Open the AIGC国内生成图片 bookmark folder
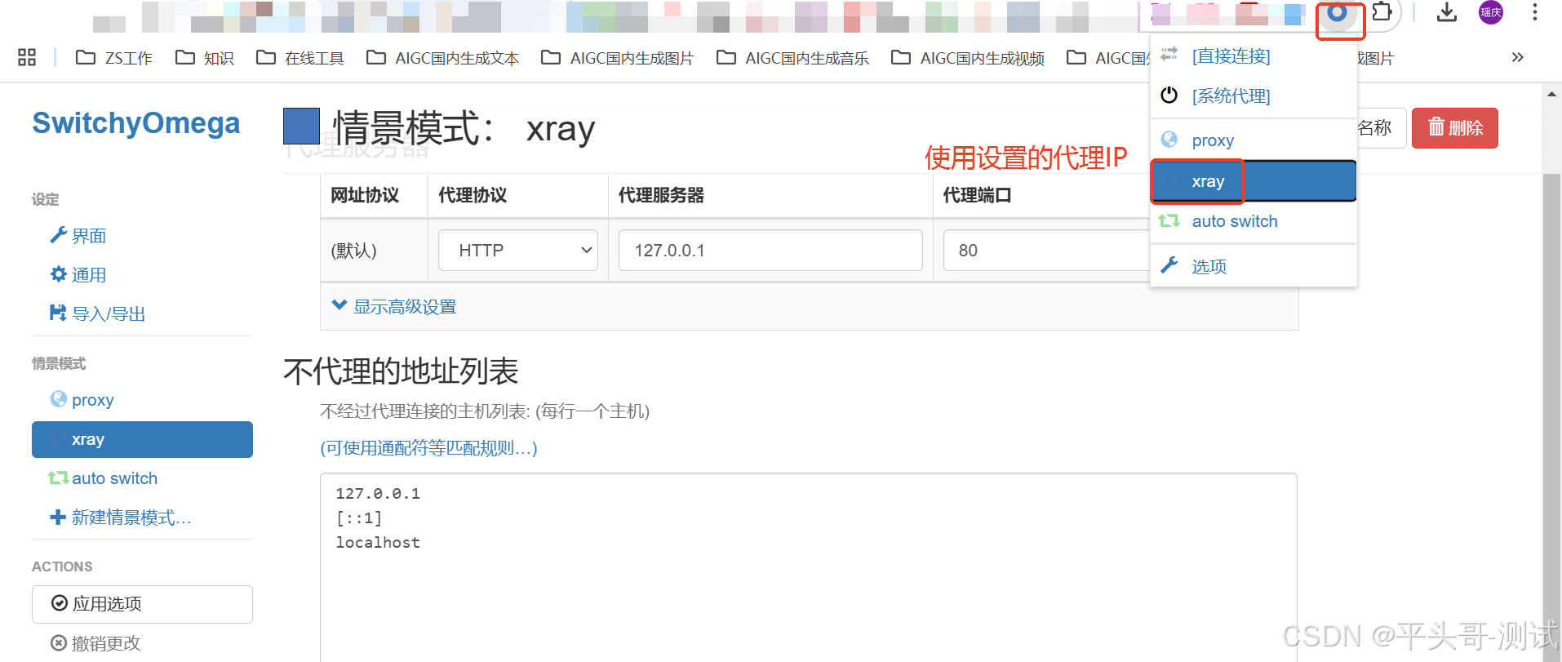 point(618,58)
